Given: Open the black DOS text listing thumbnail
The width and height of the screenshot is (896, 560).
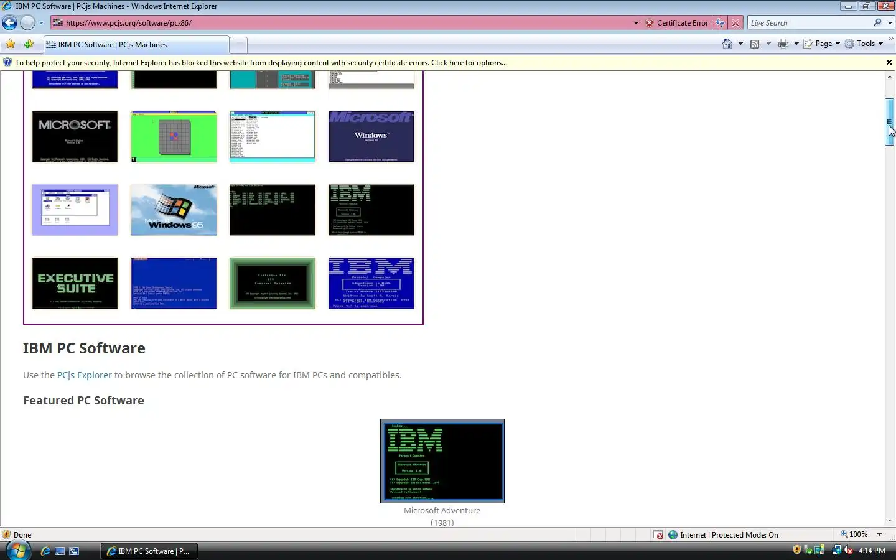Looking at the screenshot, I should (x=273, y=210).
